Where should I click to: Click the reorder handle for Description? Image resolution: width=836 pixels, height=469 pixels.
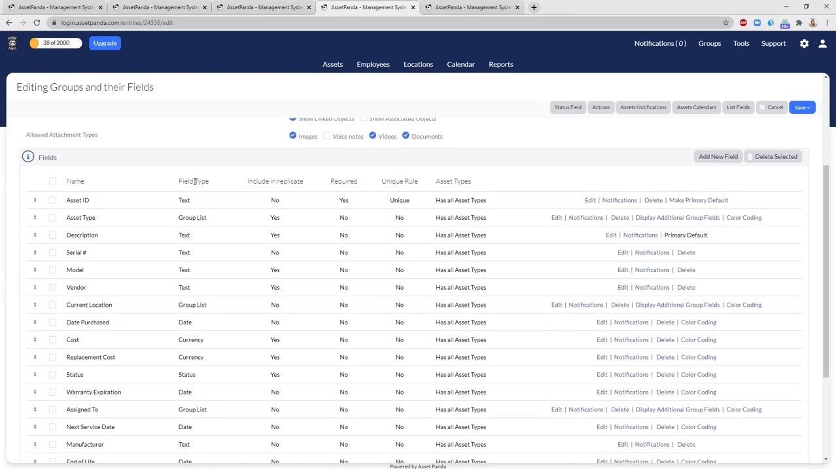click(x=35, y=235)
